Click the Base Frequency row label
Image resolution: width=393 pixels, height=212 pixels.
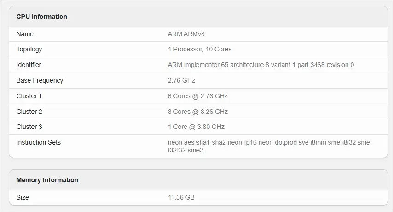click(x=40, y=80)
